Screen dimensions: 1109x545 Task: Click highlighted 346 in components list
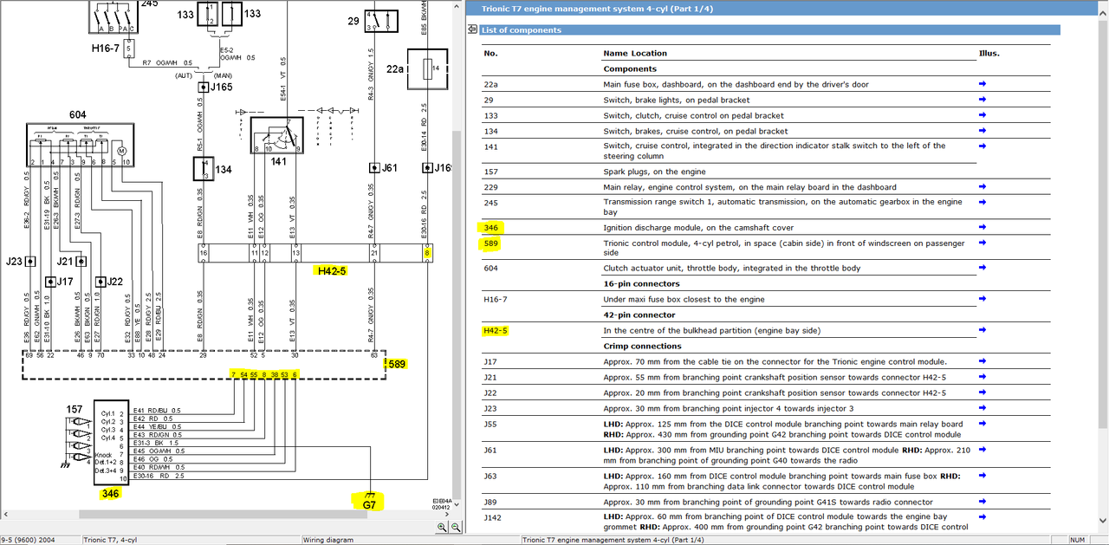pyautogui.click(x=490, y=227)
